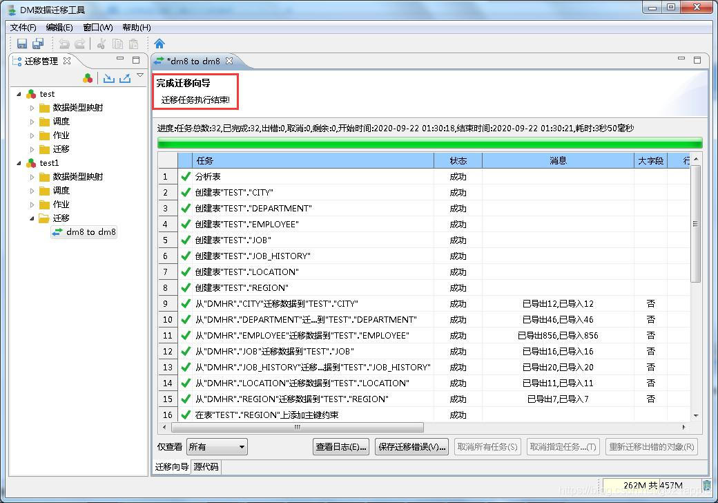This screenshot has width=718, height=503.
Task: Click the green checkmark on row 9
Action: point(186,304)
